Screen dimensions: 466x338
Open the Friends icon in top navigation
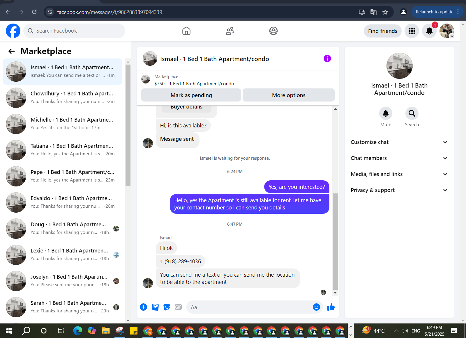pos(230,31)
